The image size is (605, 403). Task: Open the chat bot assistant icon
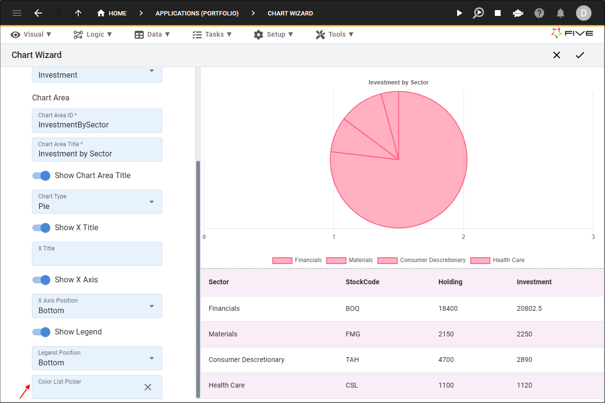tap(518, 13)
